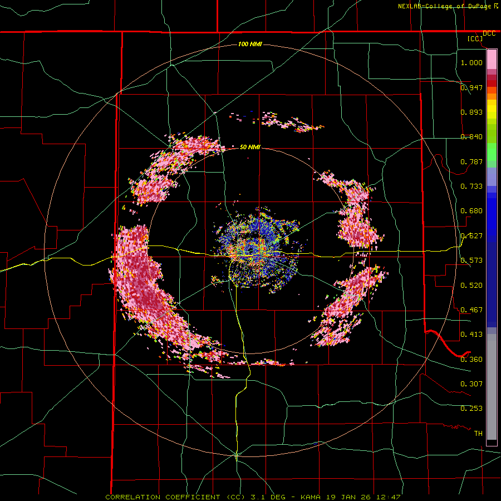Screen dimensions: 501x501
Task: Click the 0.733 color scale value
Action: (x=471, y=186)
